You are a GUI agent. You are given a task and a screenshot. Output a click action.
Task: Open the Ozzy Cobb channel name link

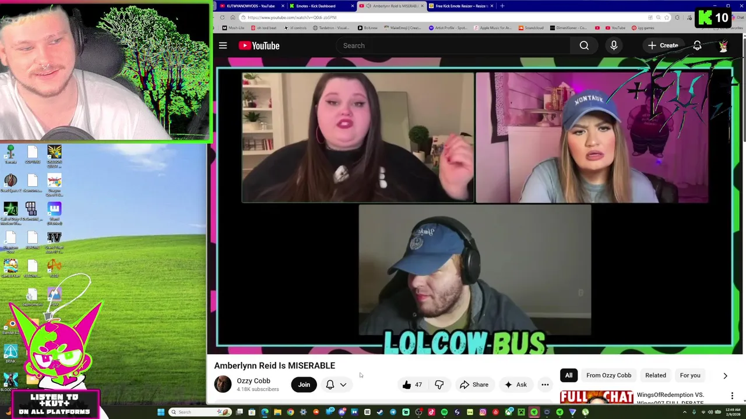254,381
